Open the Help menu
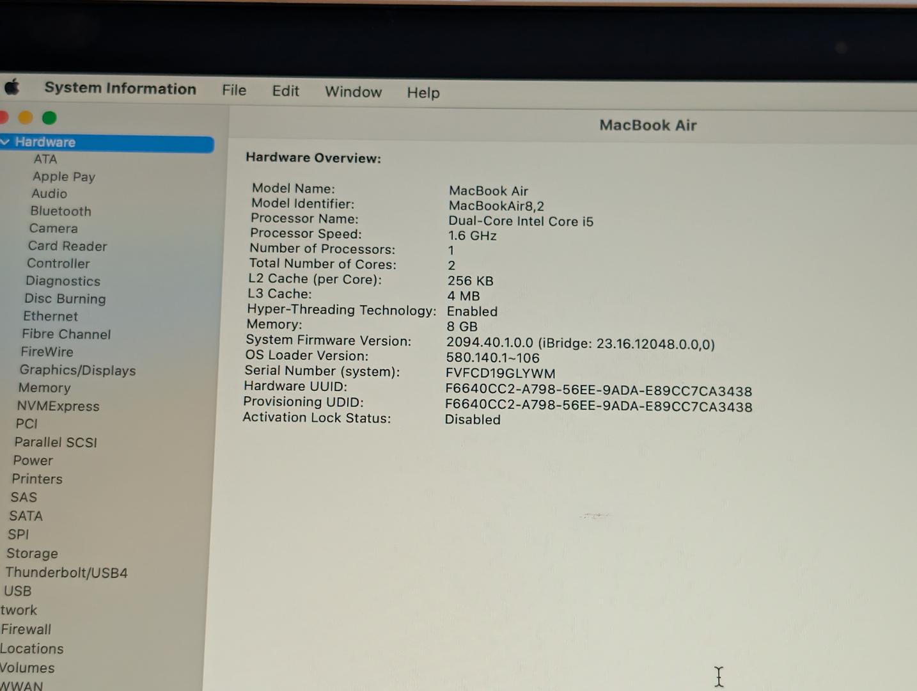 coord(423,93)
